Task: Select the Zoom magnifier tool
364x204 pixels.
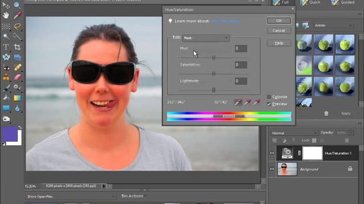Action: (17, 5)
